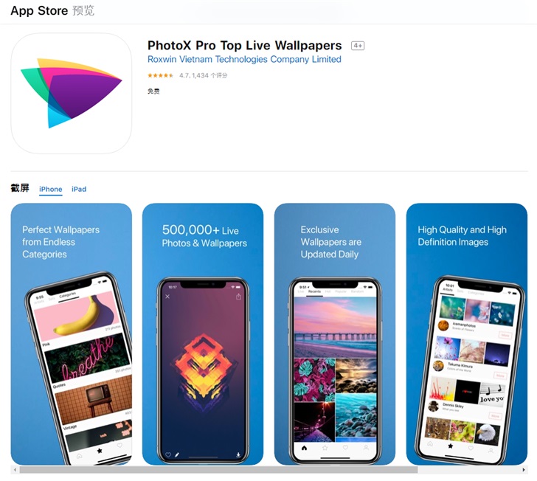Click the download arrow icon in purple wallpaper phone

click(238, 454)
